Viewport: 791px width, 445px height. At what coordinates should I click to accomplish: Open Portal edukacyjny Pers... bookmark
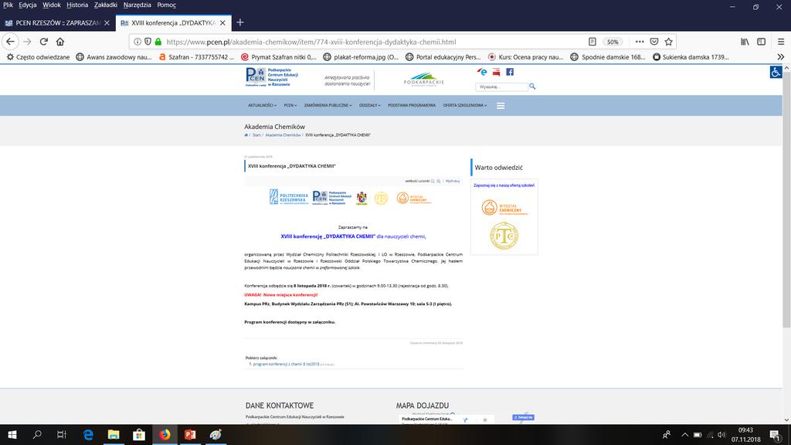coord(443,57)
